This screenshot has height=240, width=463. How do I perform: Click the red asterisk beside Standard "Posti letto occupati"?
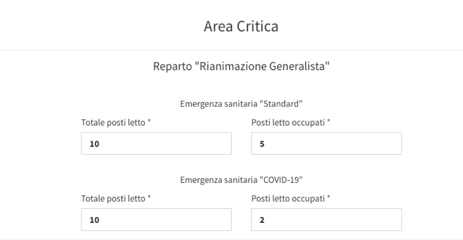coord(329,121)
